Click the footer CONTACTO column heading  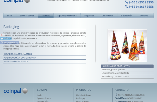[x=122, y=90]
